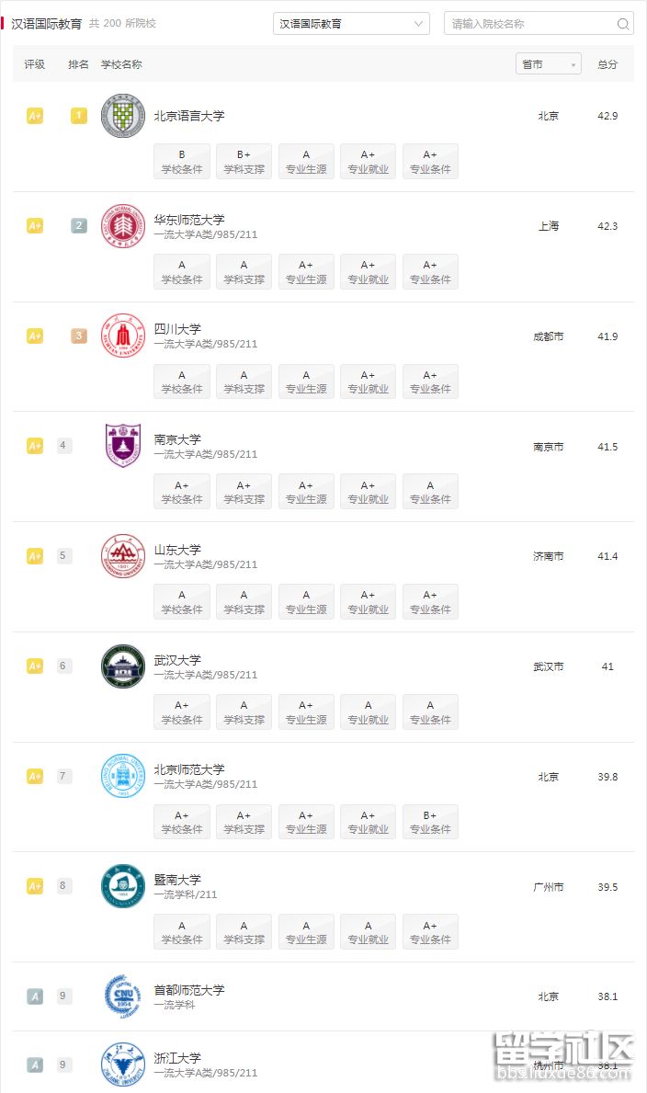The width and height of the screenshot is (647, 1093).
Task: Expand the 汉语国际教育 major dropdown
Action: pyautogui.click(x=351, y=24)
